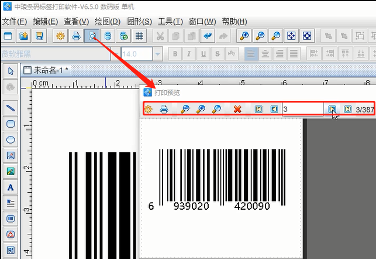Create a new label document
This screenshot has width=376, height=259.
tap(8, 36)
